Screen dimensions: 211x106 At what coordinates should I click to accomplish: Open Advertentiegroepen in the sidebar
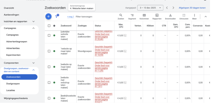click(x=17, y=41)
